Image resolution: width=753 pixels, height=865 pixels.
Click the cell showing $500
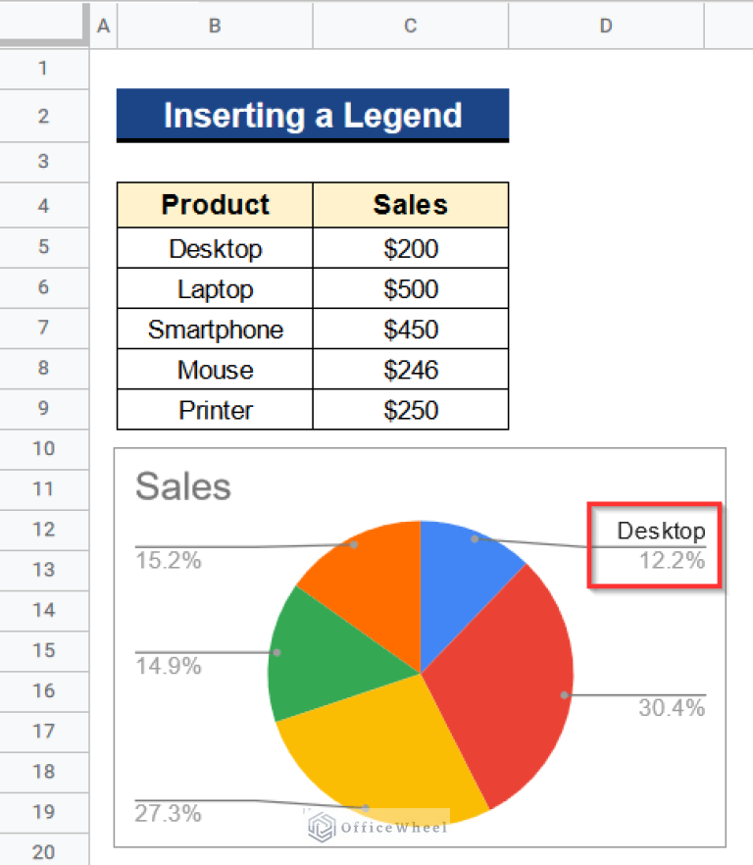tap(410, 288)
